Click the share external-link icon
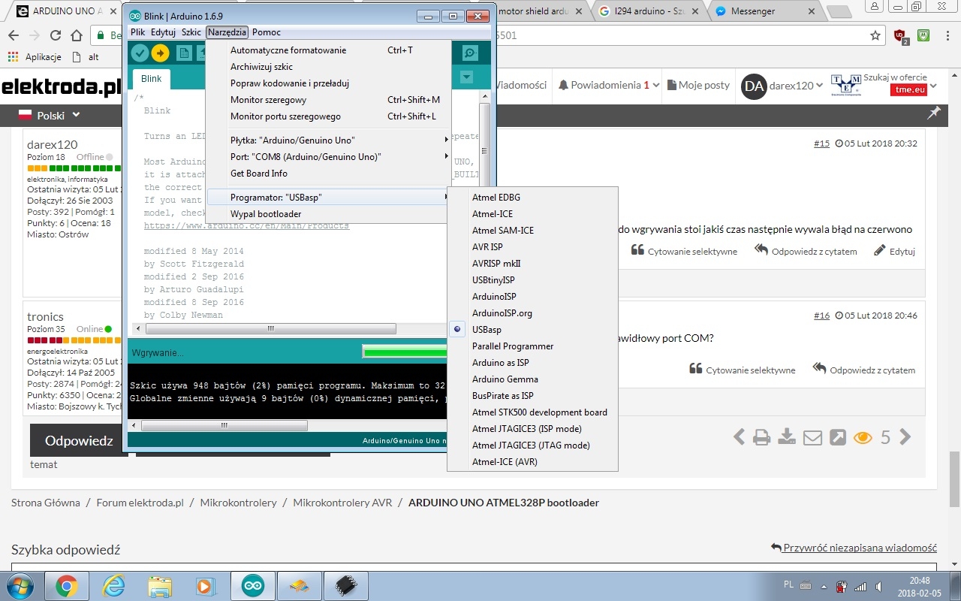This screenshot has width=961, height=601. pyautogui.click(x=837, y=437)
